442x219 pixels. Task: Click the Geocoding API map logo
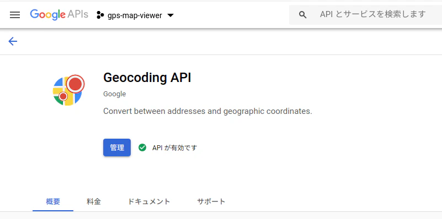[68, 90]
